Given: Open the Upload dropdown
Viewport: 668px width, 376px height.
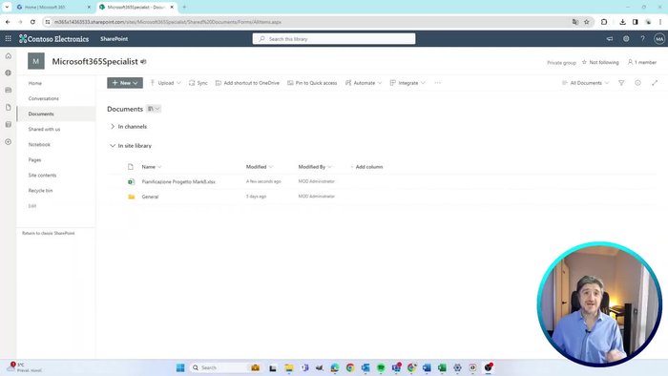Looking at the screenshot, I should click(165, 83).
